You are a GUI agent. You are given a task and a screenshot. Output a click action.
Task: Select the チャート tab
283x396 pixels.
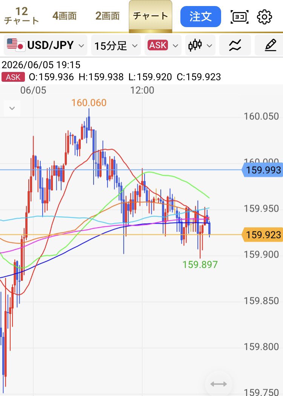pos(151,16)
